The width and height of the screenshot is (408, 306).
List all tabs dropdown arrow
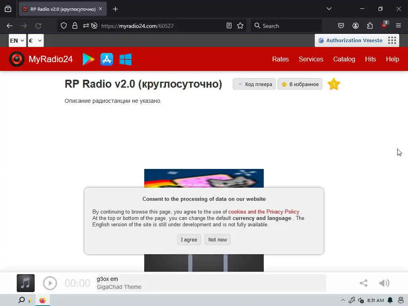(329, 9)
